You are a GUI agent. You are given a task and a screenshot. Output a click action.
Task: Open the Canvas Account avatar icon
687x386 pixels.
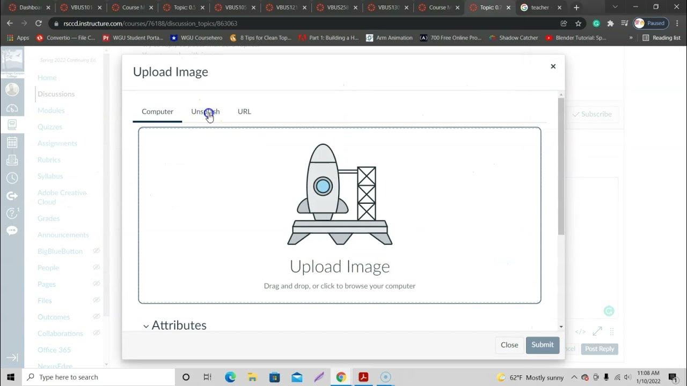pyautogui.click(x=12, y=90)
